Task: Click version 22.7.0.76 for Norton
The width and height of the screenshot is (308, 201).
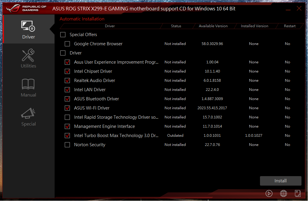Action: [212, 145]
